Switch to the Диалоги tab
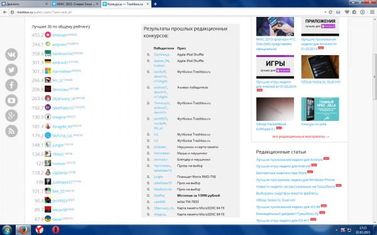The width and height of the screenshot is (377, 235). [25, 4]
